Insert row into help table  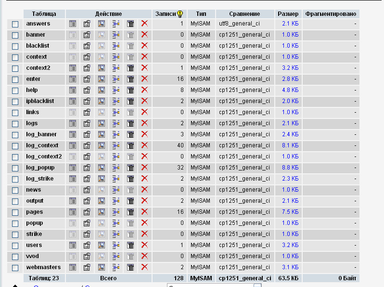[116, 90]
